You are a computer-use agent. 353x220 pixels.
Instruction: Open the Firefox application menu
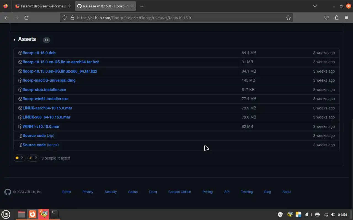tap(346, 18)
